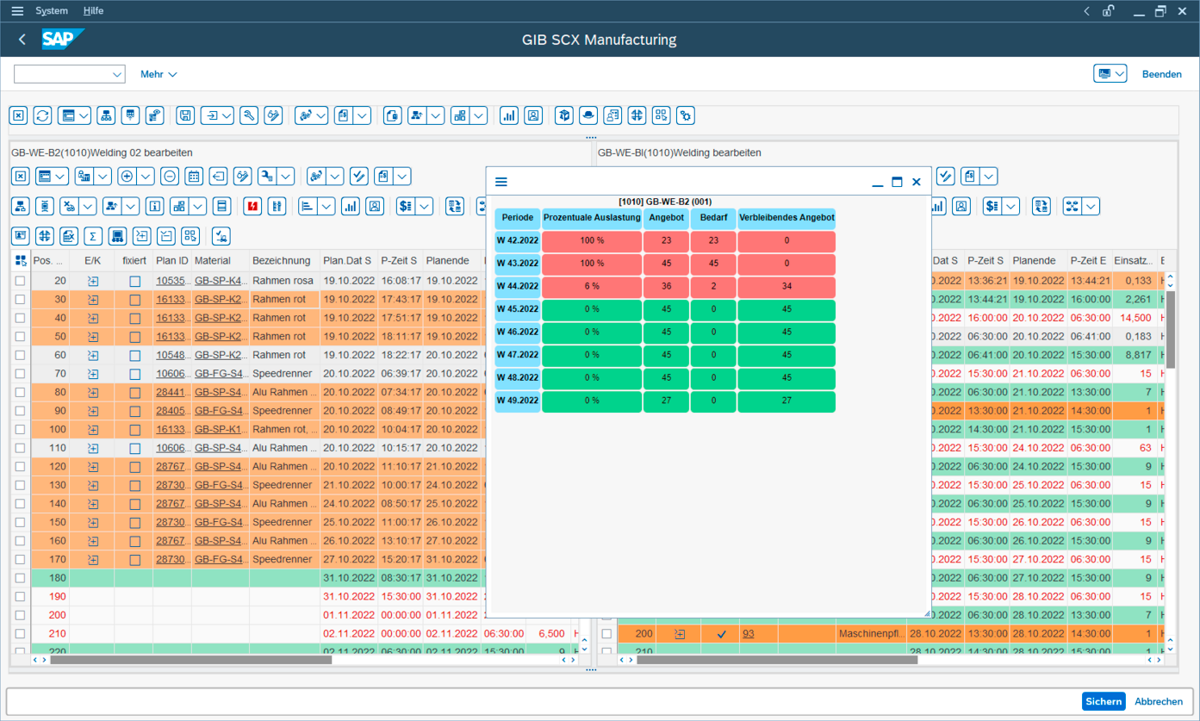The image size is (1200, 721).
Task: Select the checkbox of row 80
Action: point(19,392)
